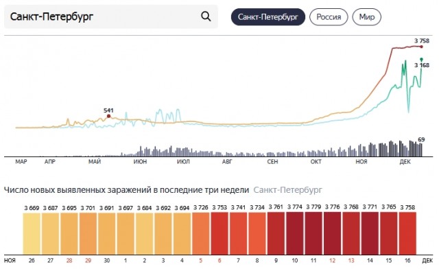Switch to the Мир tab

point(367,16)
